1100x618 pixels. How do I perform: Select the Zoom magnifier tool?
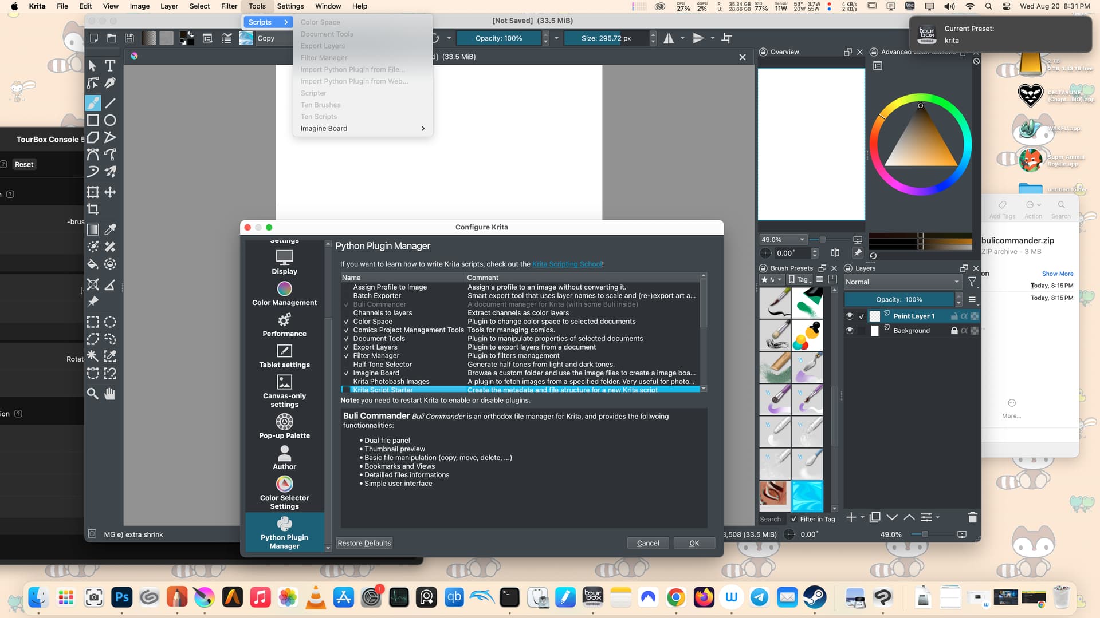92,394
